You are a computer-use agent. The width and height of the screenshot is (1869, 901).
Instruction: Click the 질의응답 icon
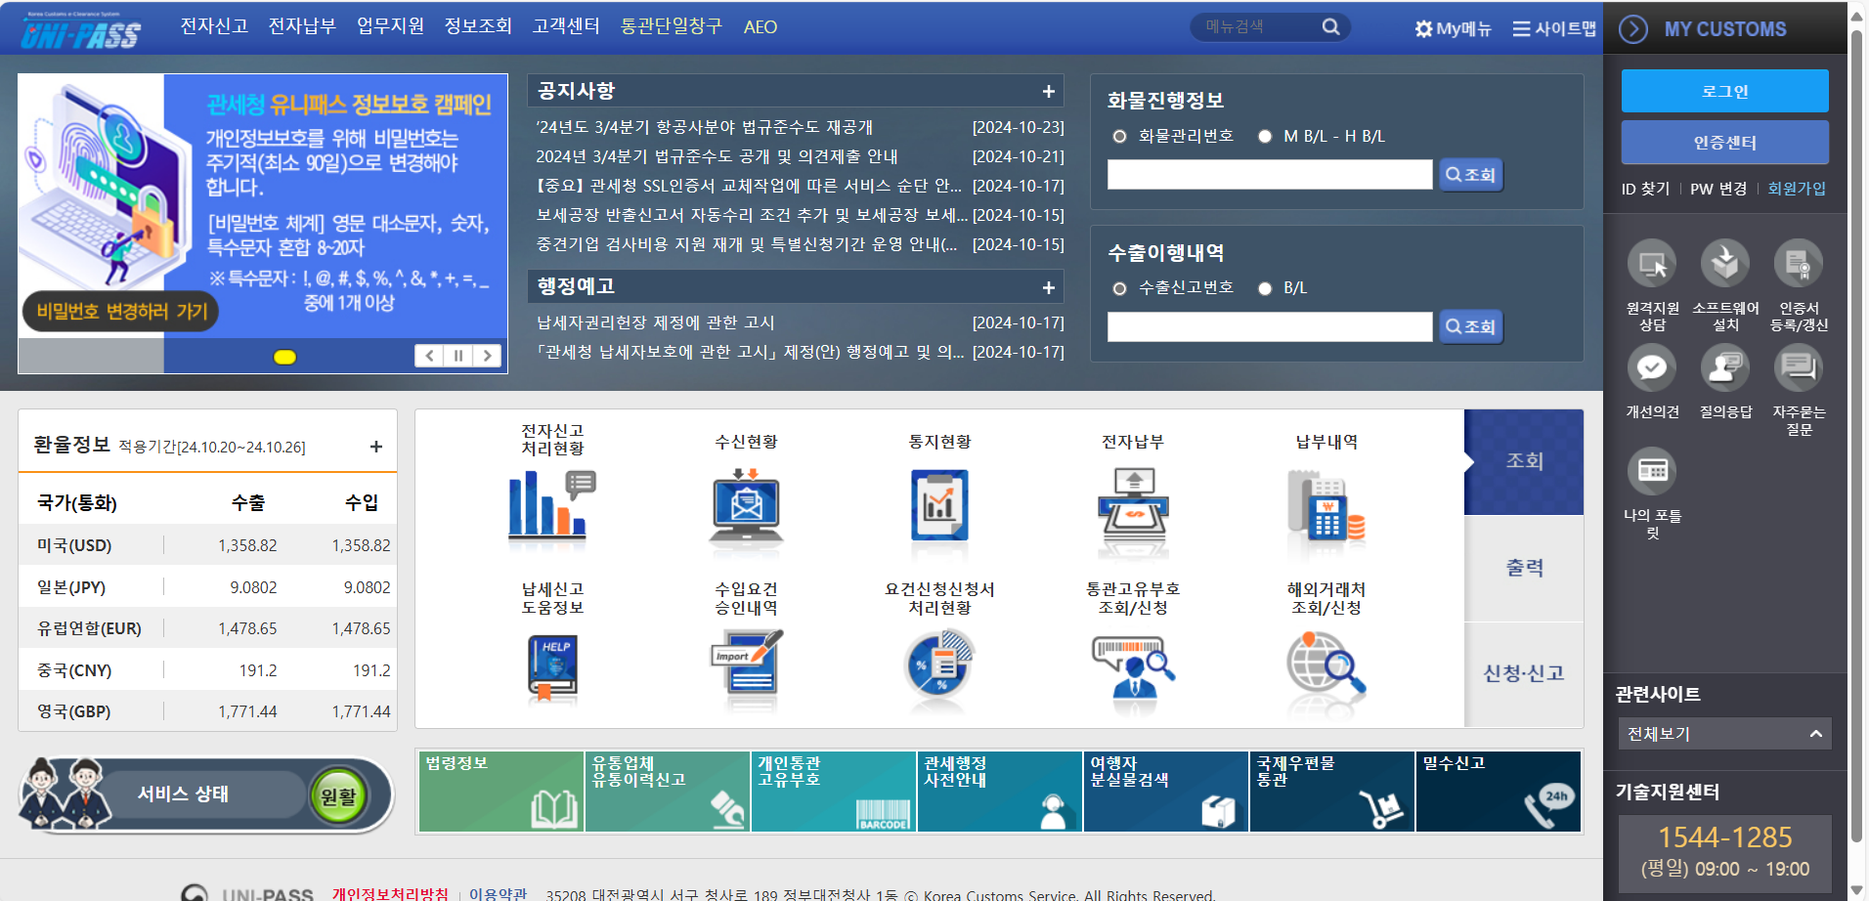point(1725,368)
